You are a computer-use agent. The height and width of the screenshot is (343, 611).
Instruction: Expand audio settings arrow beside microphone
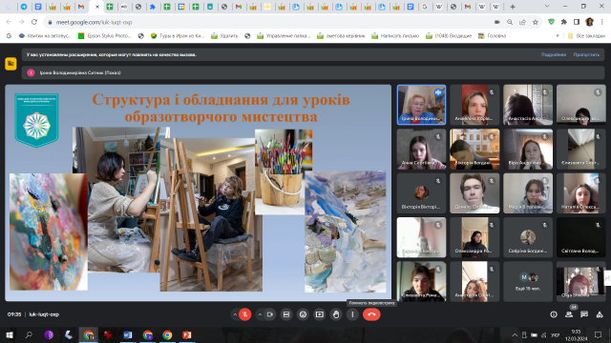235,314
